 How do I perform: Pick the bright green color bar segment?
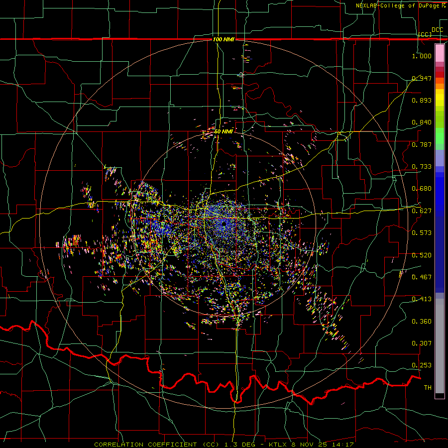pos(440,136)
